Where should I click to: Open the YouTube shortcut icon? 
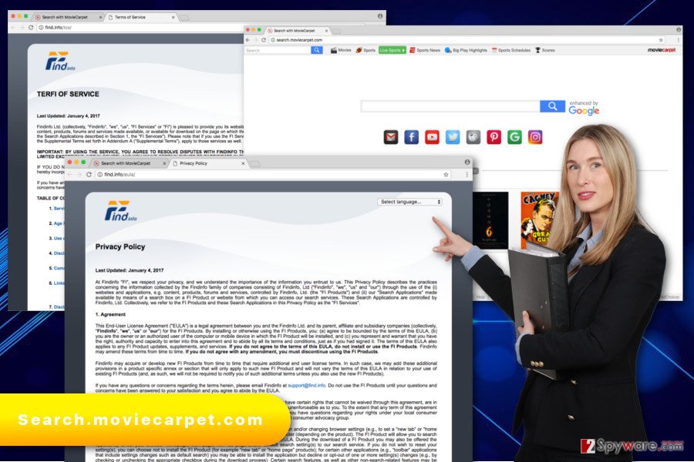click(x=432, y=138)
